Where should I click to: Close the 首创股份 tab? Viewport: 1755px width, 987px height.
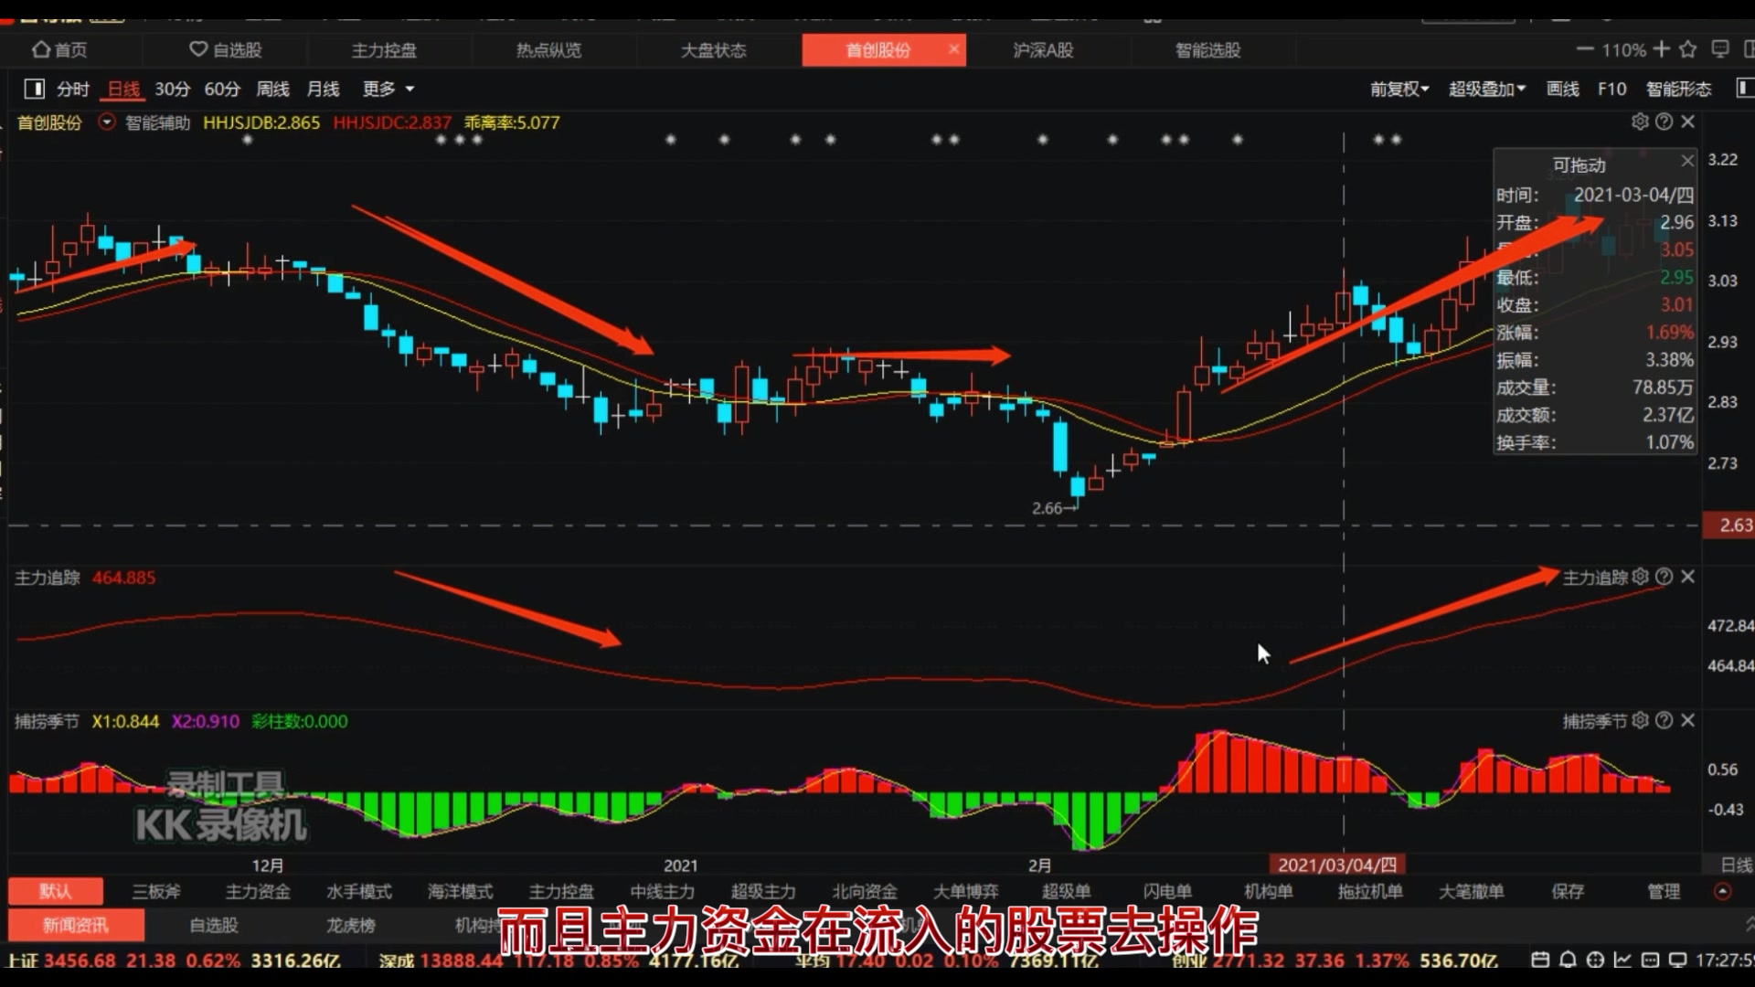[953, 49]
